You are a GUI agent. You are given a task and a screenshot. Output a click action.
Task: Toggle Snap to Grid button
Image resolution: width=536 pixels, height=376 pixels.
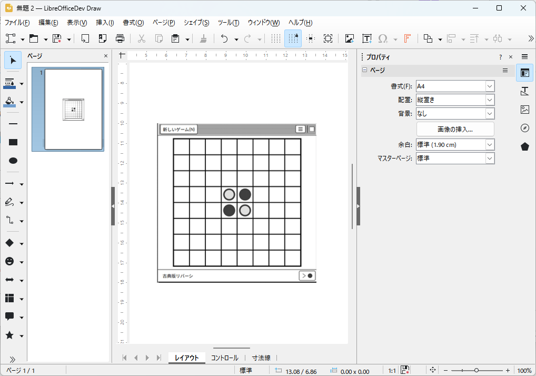[293, 38]
